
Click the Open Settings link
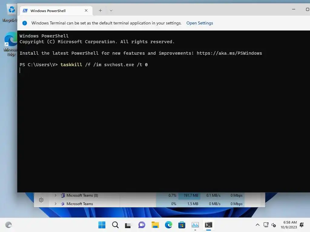coord(200,23)
